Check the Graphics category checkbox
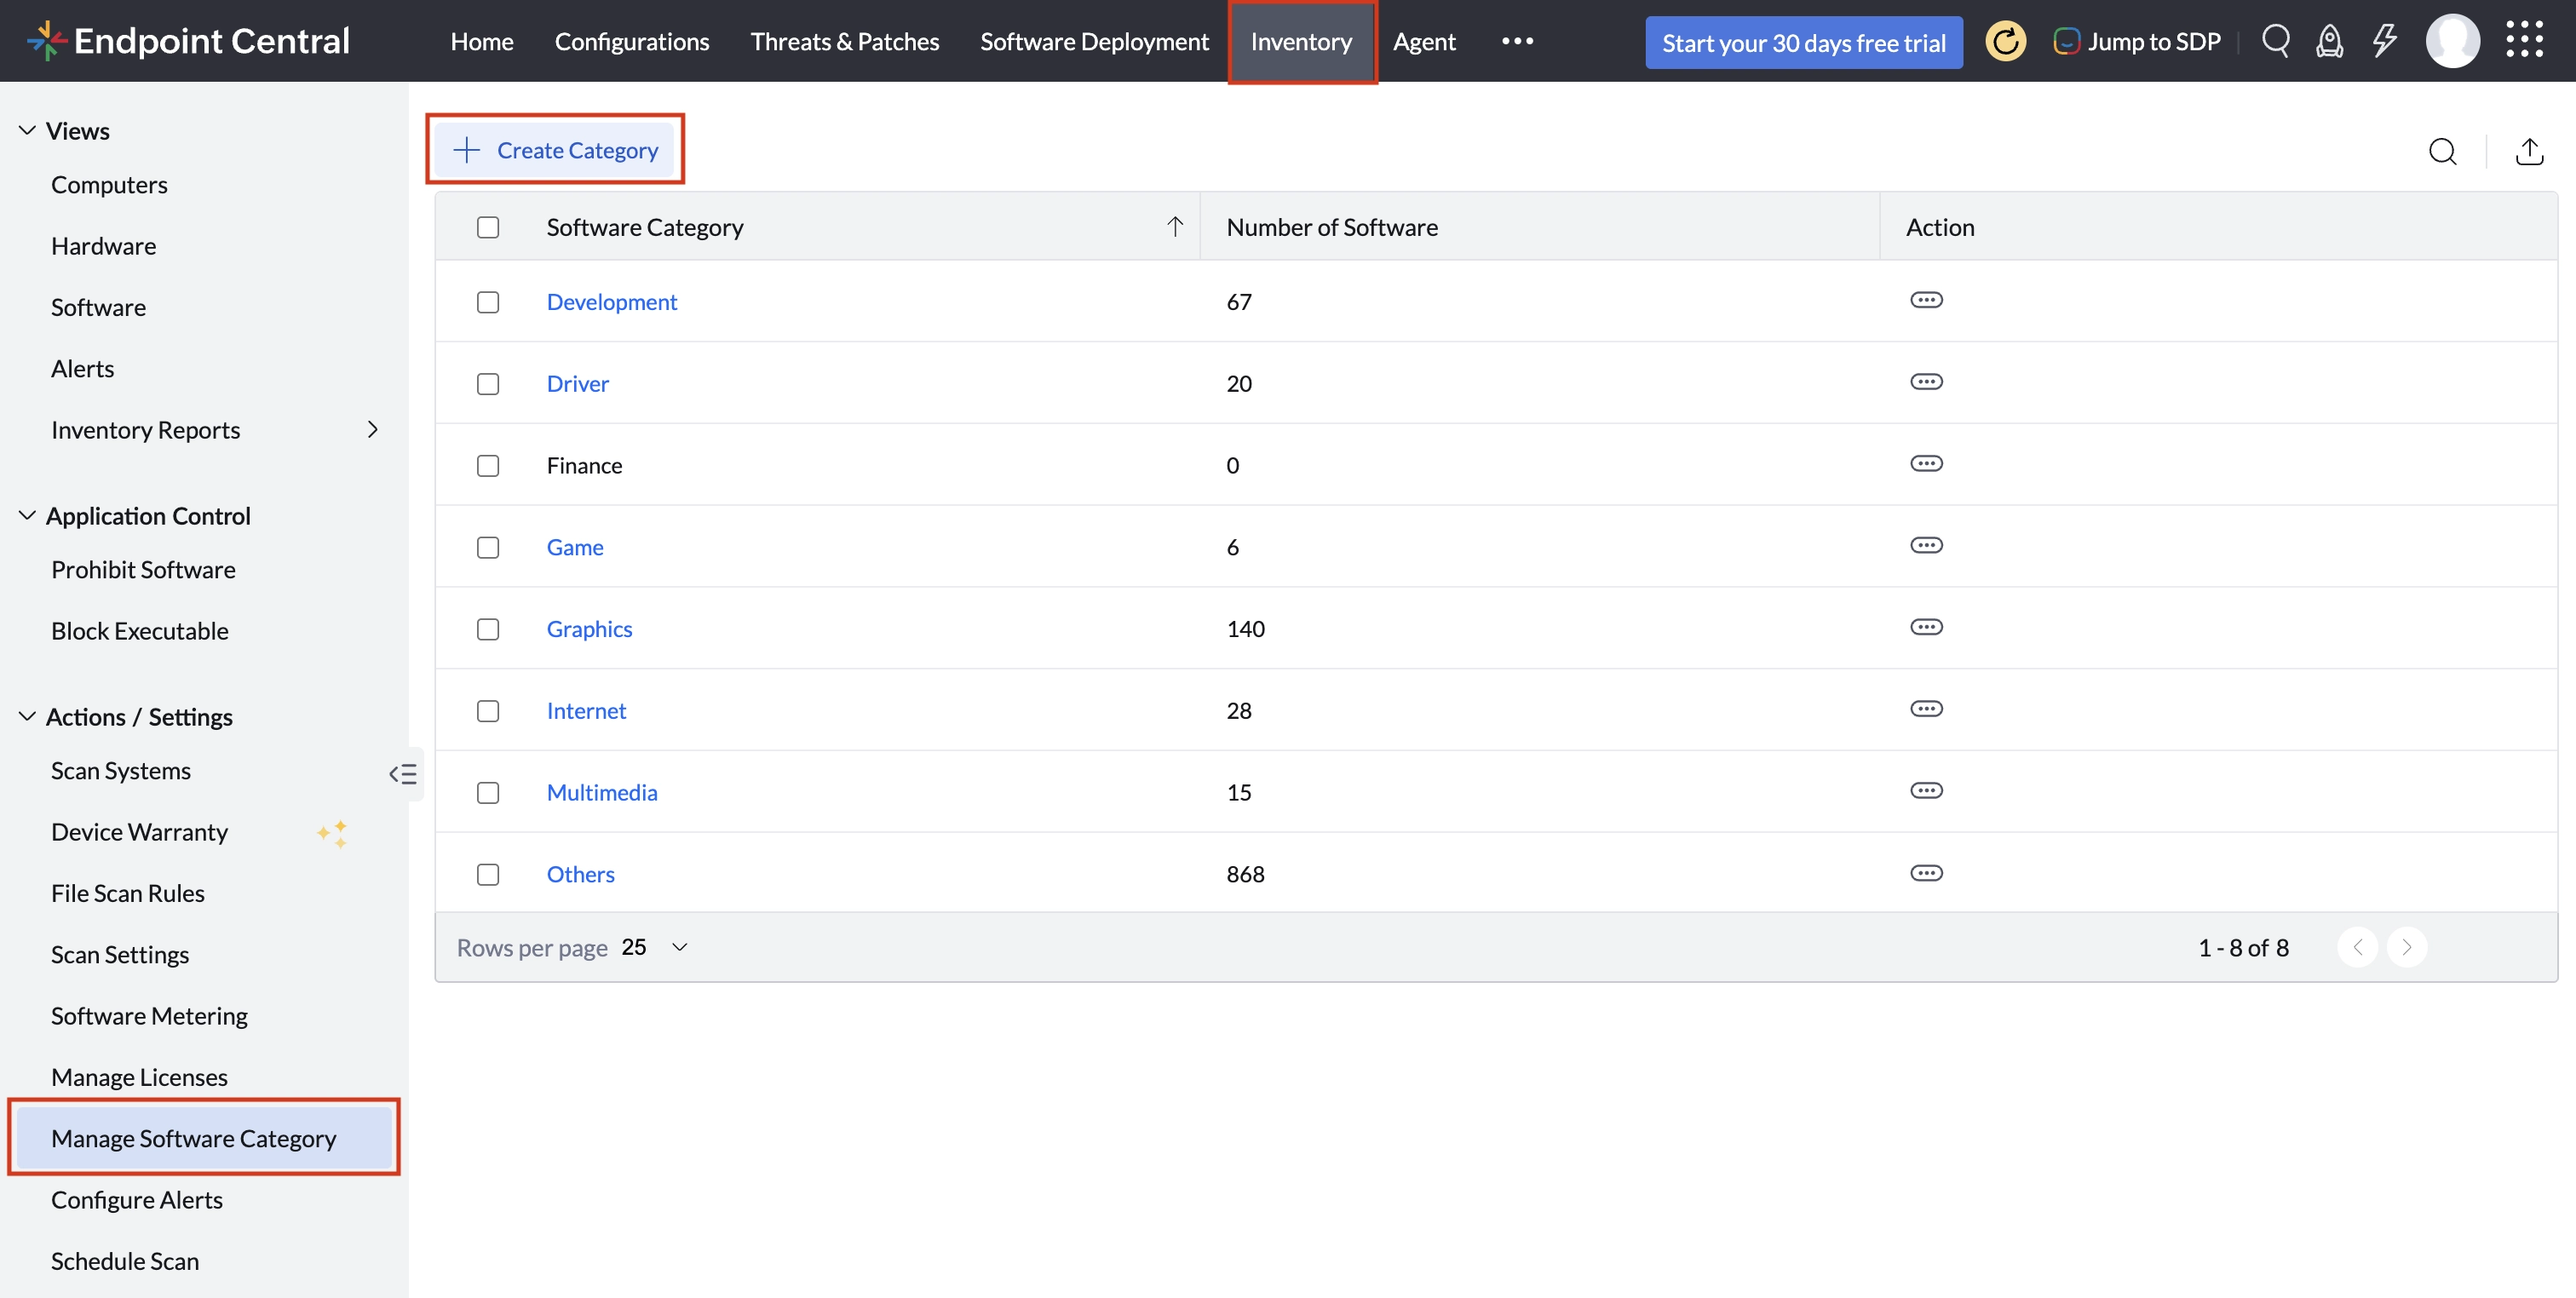This screenshot has height=1298, width=2576. (488, 629)
